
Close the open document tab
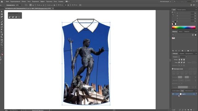53,8
